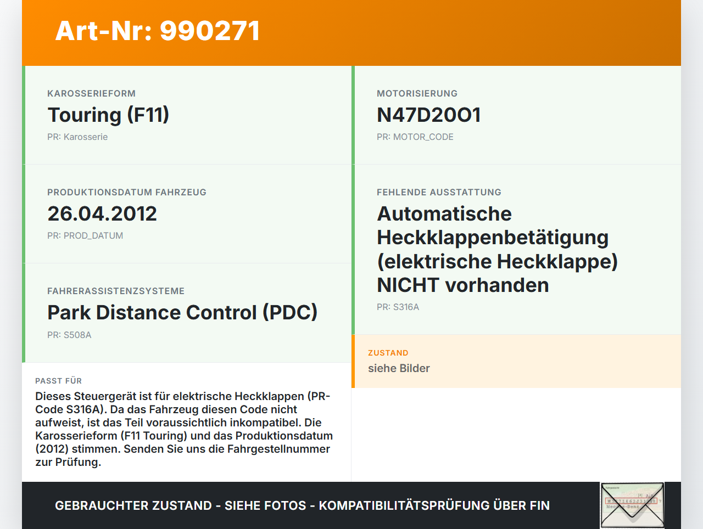Toggle the orange Zustand side marker
This screenshot has height=529, width=703.
coord(354,361)
